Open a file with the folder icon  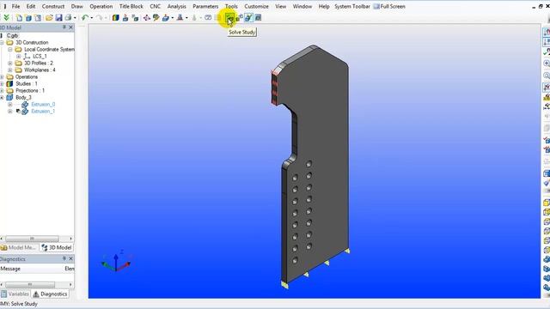pos(49,17)
